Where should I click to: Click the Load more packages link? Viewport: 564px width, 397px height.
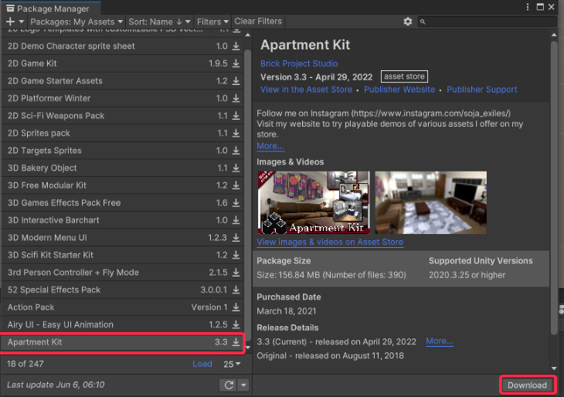(x=202, y=364)
